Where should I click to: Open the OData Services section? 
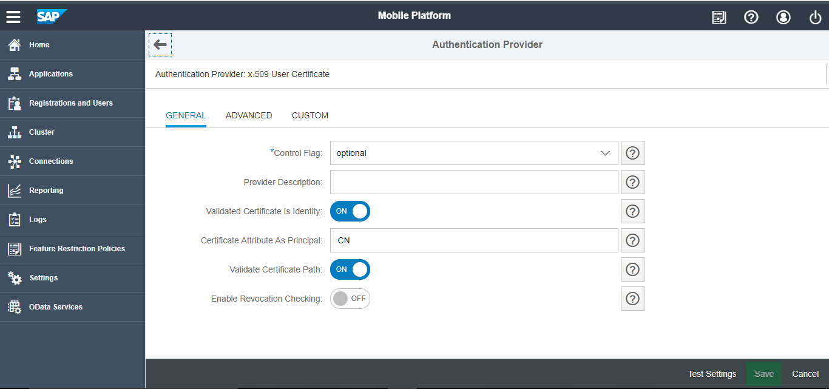click(55, 306)
